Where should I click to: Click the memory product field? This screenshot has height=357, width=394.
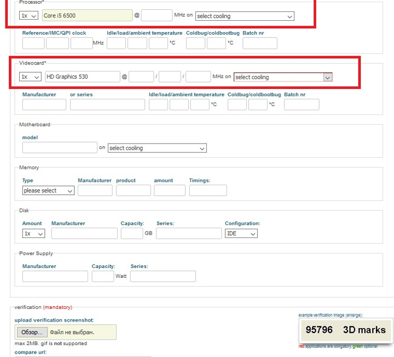(x=134, y=191)
